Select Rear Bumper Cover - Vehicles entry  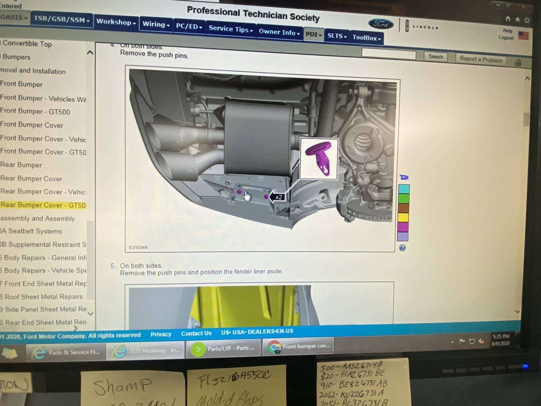[43, 191]
